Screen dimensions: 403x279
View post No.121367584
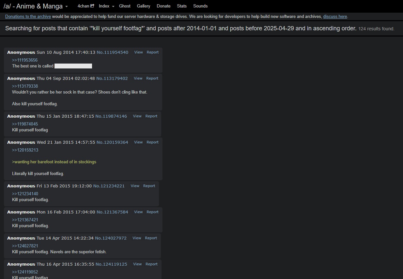tap(139, 212)
